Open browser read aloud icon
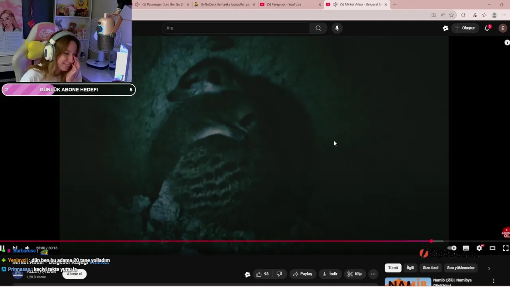 pyautogui.click(x=442, y=15)
